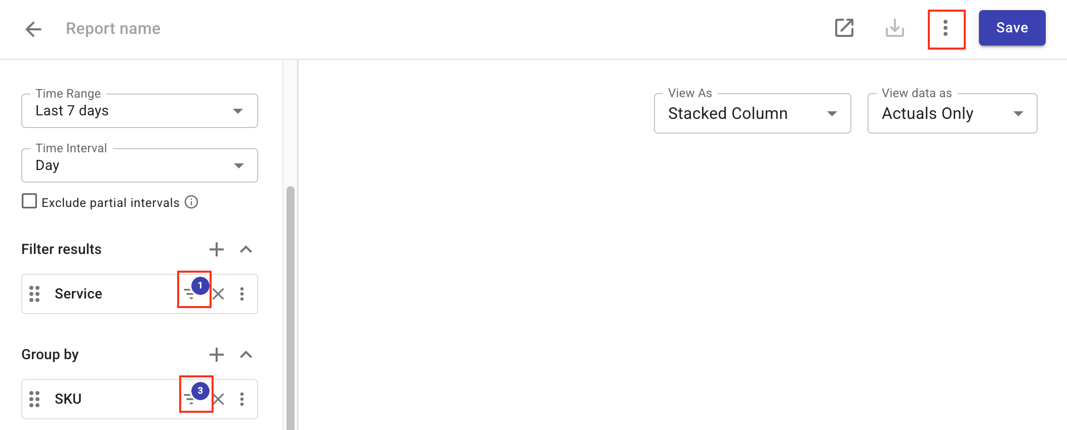Add a new Group by item
This screenshot has width=1067, height=430.
coord(217,355)
